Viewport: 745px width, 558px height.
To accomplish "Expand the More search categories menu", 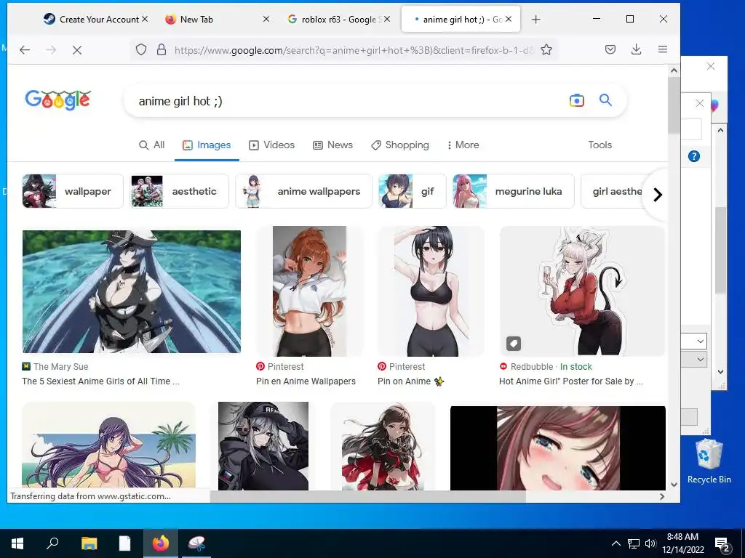I will coord(463,145).
